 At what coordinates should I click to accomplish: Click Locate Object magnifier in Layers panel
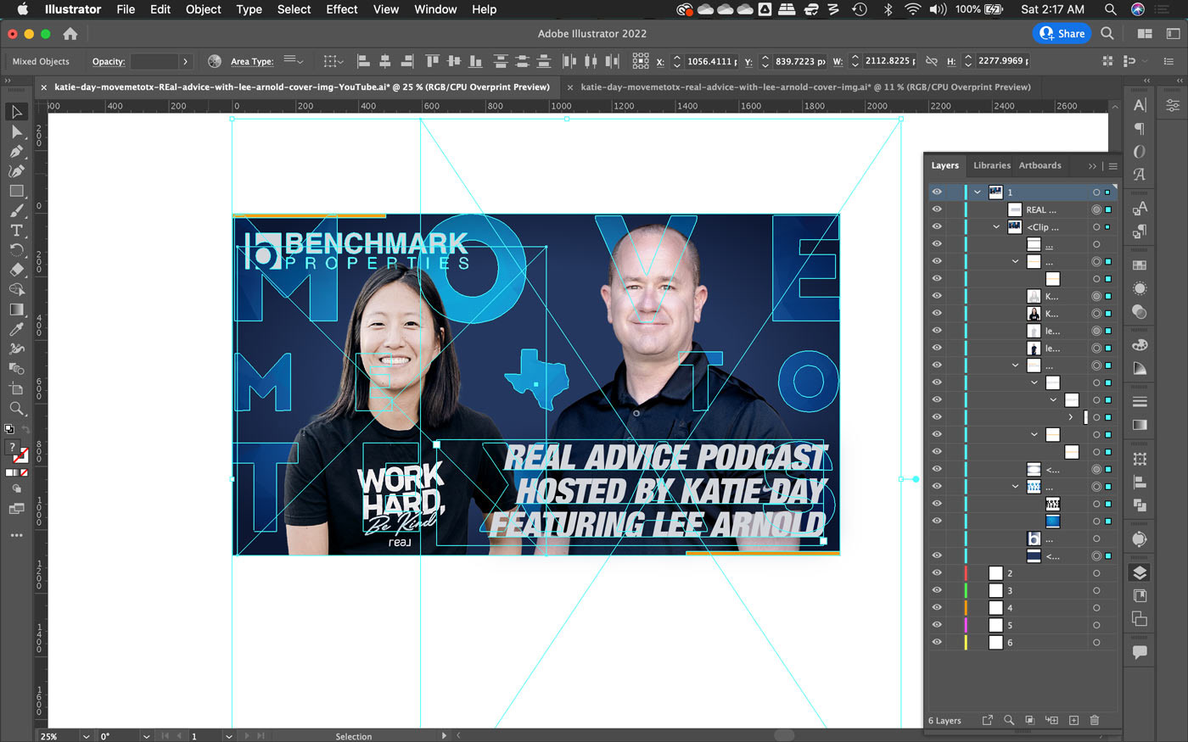point(1009,720)
